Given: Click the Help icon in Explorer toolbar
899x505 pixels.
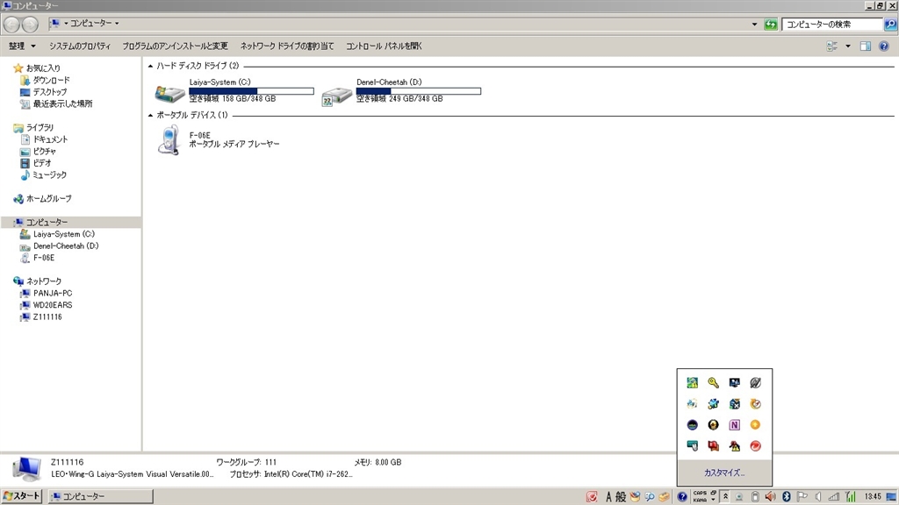Looking at the screenshot, I should [x=883, y=46].
